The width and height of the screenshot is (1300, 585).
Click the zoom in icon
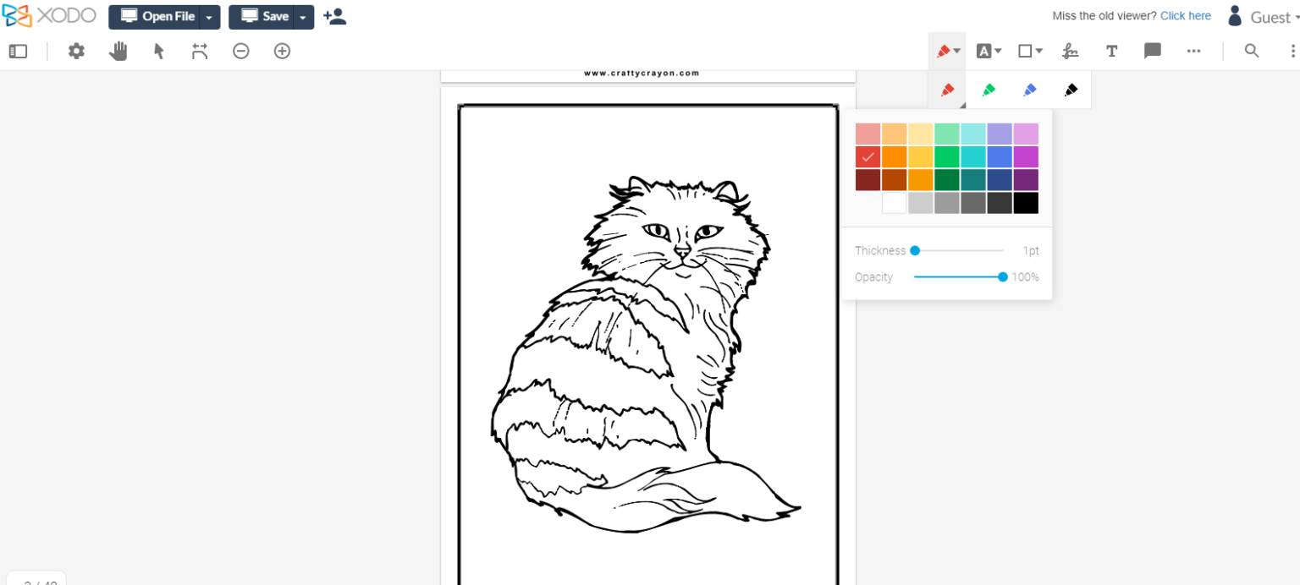coord(282,51)
